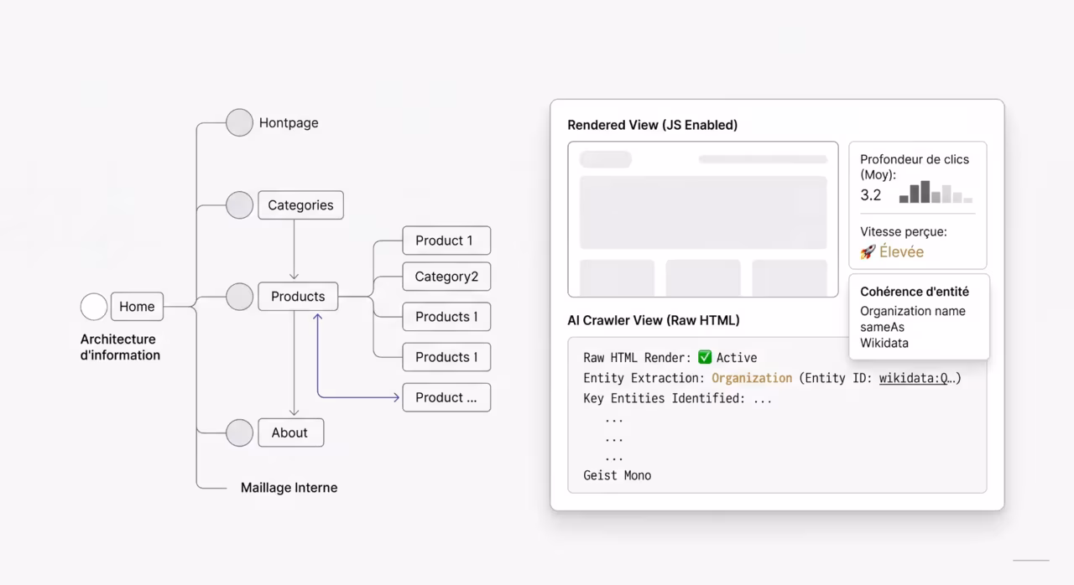Click the Maillage Interne label
Screen dimensions: 1074x585
(x=289, y=488)
